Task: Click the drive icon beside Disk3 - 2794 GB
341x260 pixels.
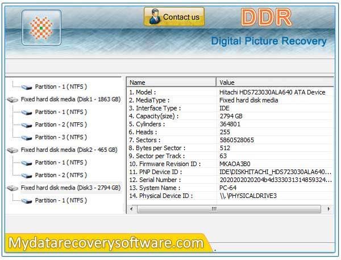Action: pos(13,188)
